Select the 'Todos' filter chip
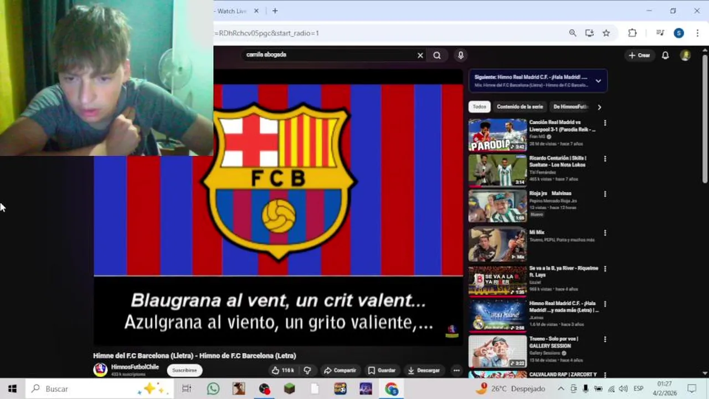 (479, 106)
